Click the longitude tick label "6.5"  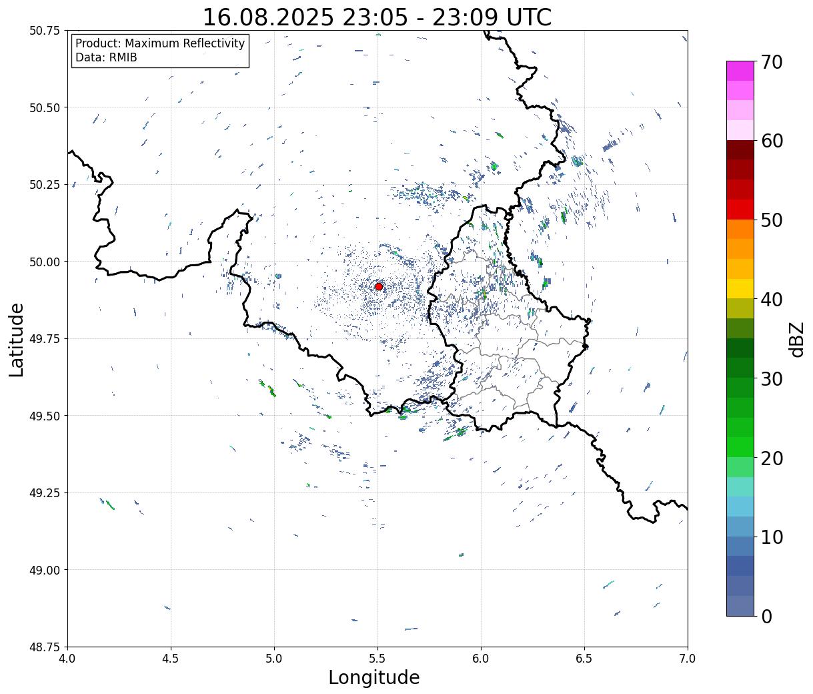(584, 659)
